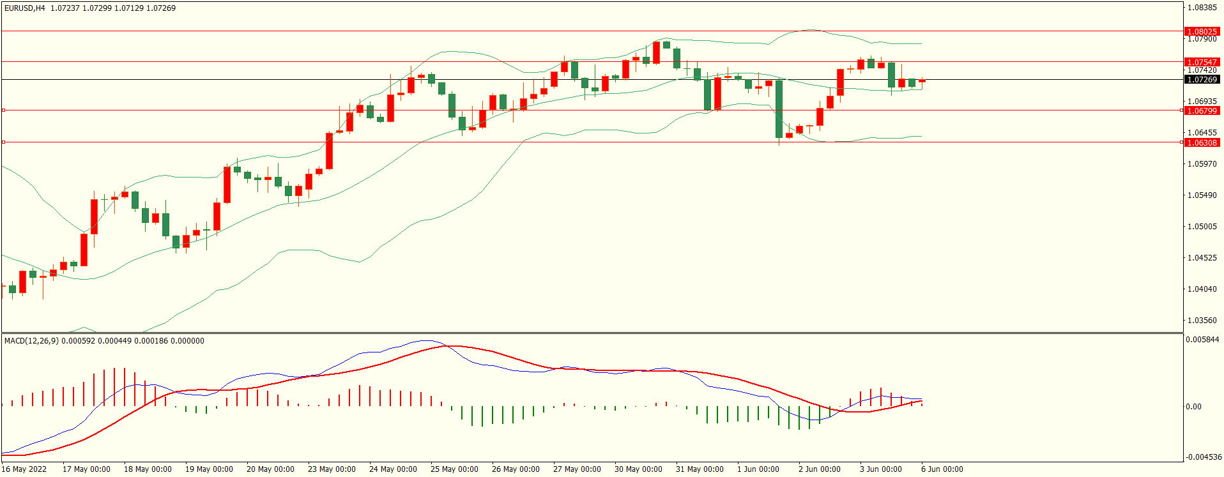
Task: Click the 24 May 00:00 time label
Action: 393,469
